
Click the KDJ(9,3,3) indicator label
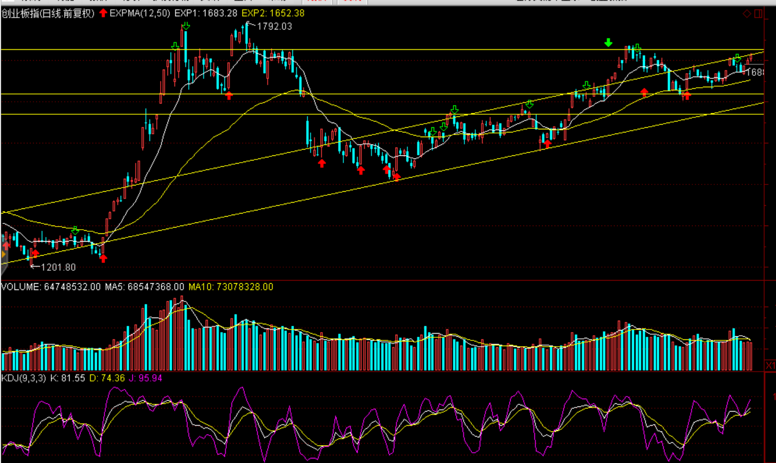[x=23, y=378]
